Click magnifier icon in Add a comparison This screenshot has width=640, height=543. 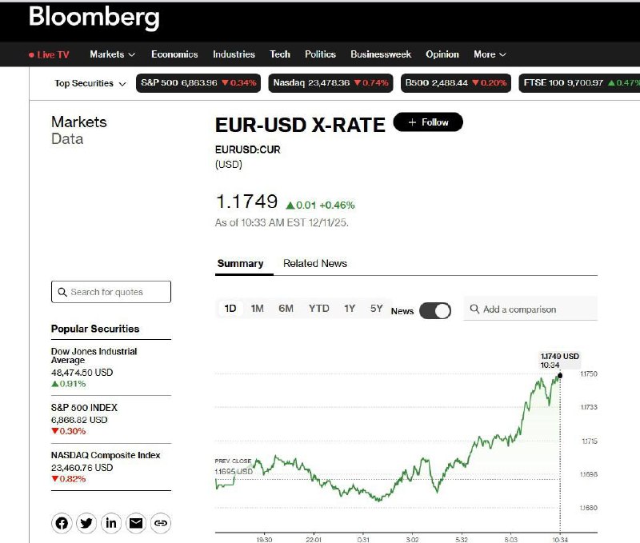[474, 309]
